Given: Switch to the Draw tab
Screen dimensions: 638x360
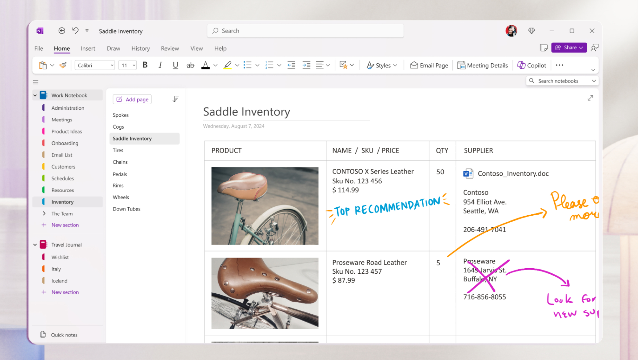Looking at the screenshot, I should pos(113,49).
